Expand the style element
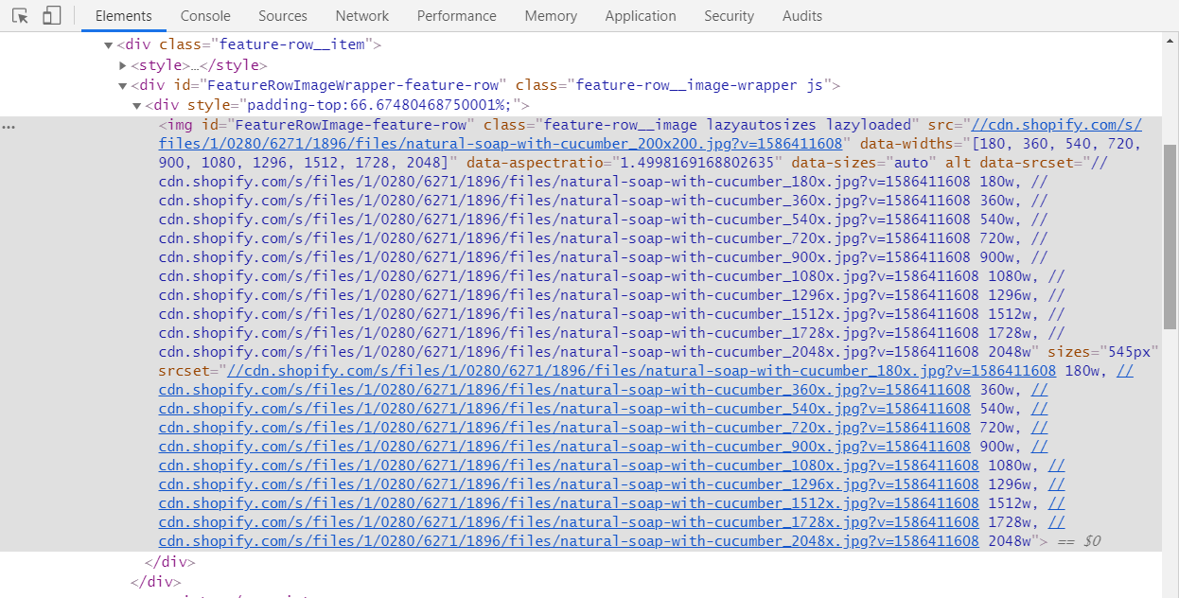 point(123,64)
